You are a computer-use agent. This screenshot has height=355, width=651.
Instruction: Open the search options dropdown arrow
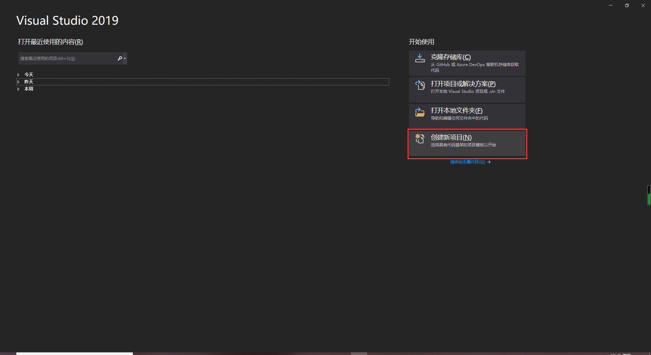pyautogui.click(x=125, y=58)
